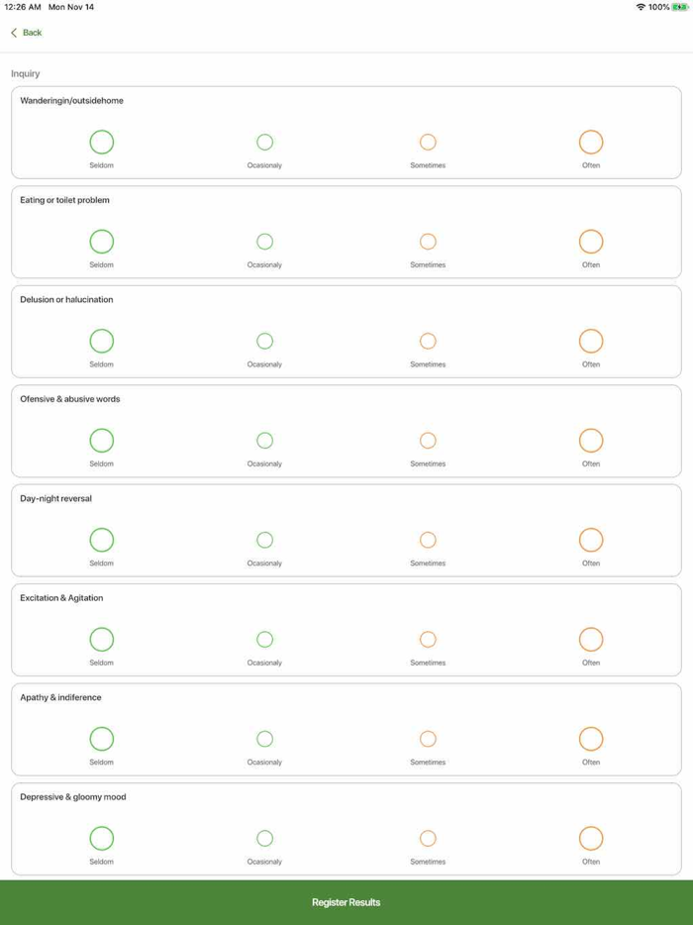The width and height of the screenshot is (693, 925).
Task: Set Offensive & abusive words to Occasionally
Action: coord(264,441)
